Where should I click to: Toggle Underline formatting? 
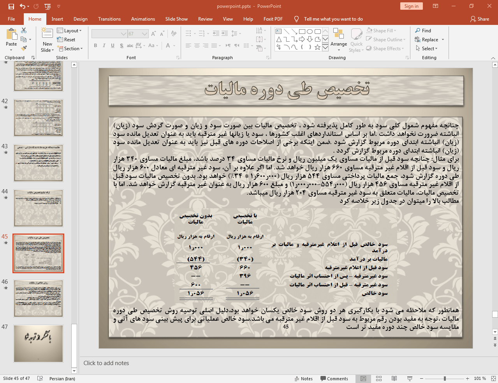click(x=113, y=46)
